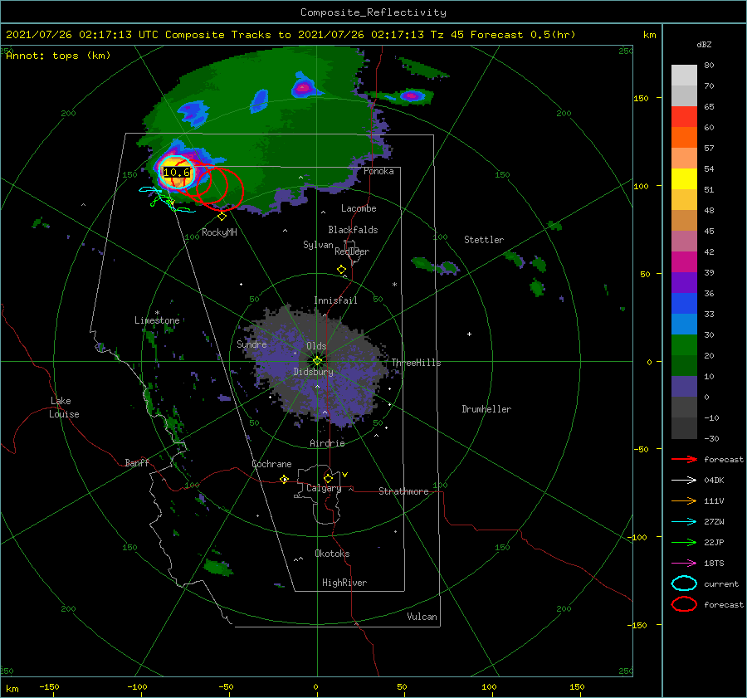The height and width of the screenshot is (698, 747).
Task: Select the magenta 18TS arrow legend icon
Action: pyautogui.click(x=684, y=564)
